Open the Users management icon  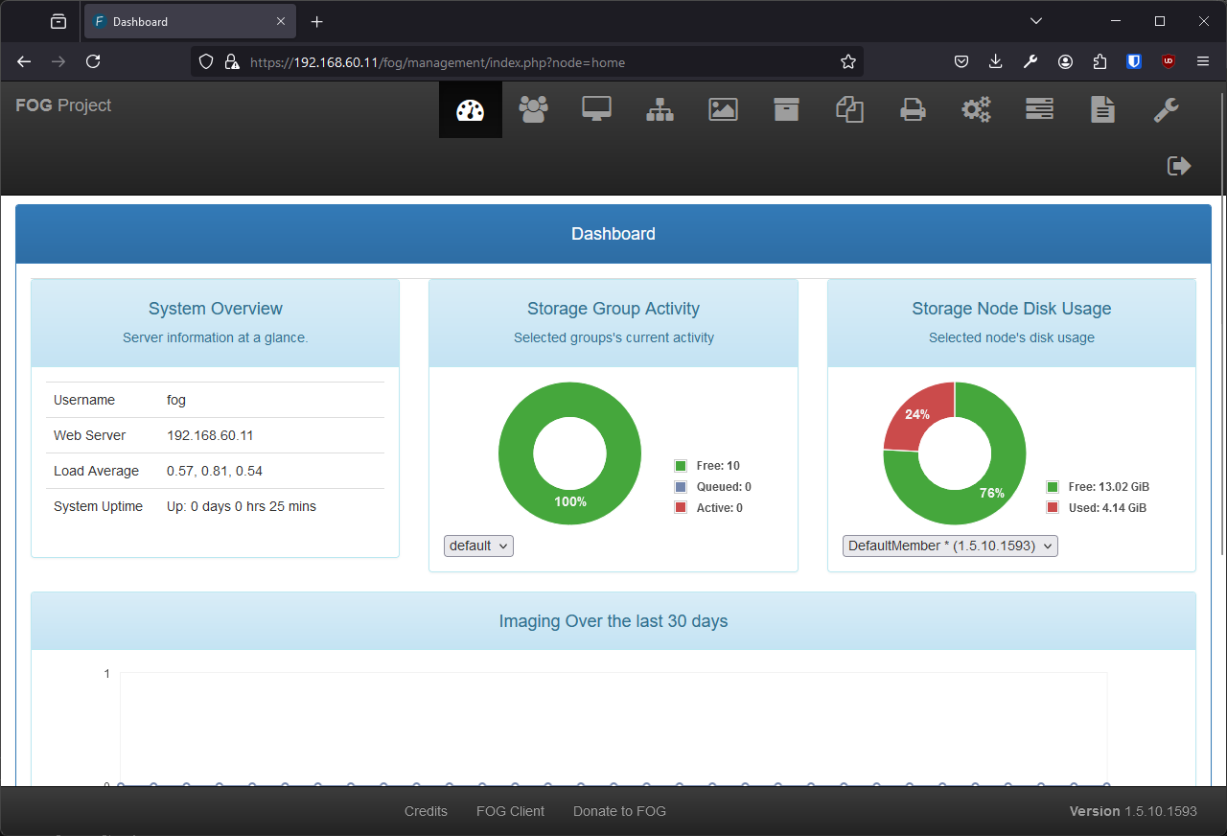click(533, 109)
